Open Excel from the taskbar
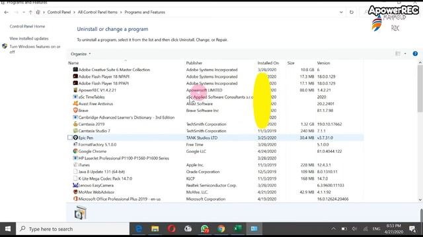The image size is (423, 237). point(238,228)
